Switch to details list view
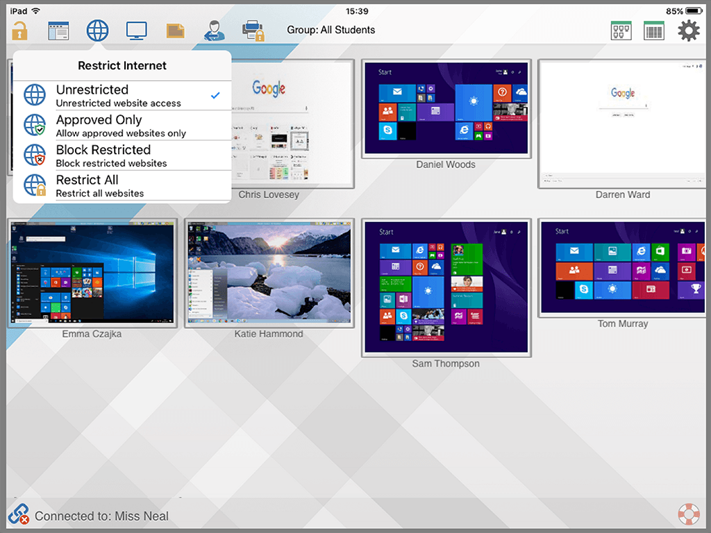This screenshot has width=711, height=533. coord(653,31)
